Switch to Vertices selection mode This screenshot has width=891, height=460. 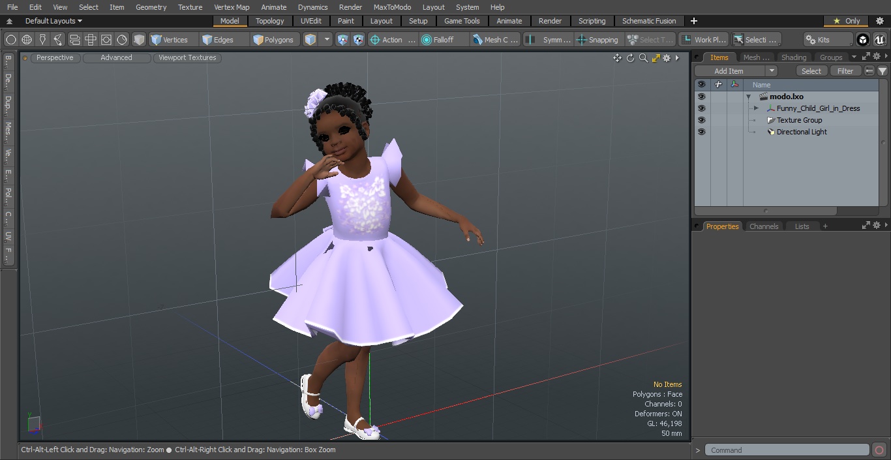174,40
